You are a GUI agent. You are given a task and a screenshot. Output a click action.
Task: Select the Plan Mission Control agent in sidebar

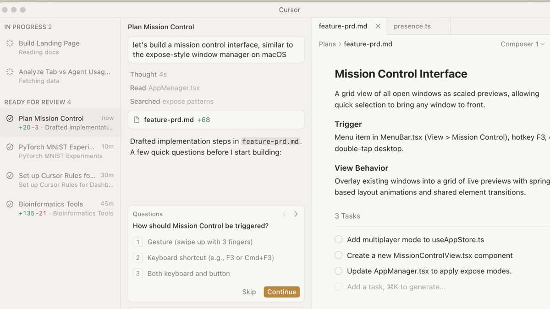(60, 123)
